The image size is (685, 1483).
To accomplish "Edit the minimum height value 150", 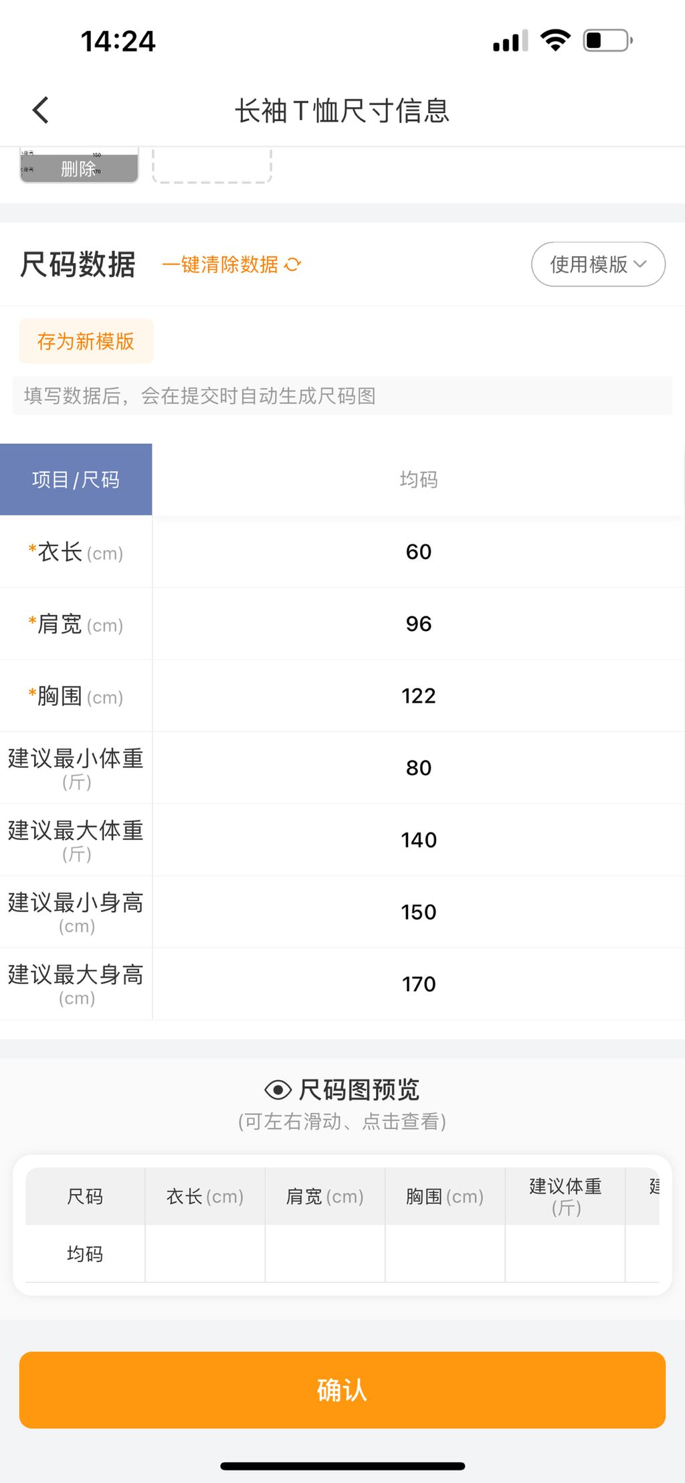I will pyautogui.click(x=419, y=912).
